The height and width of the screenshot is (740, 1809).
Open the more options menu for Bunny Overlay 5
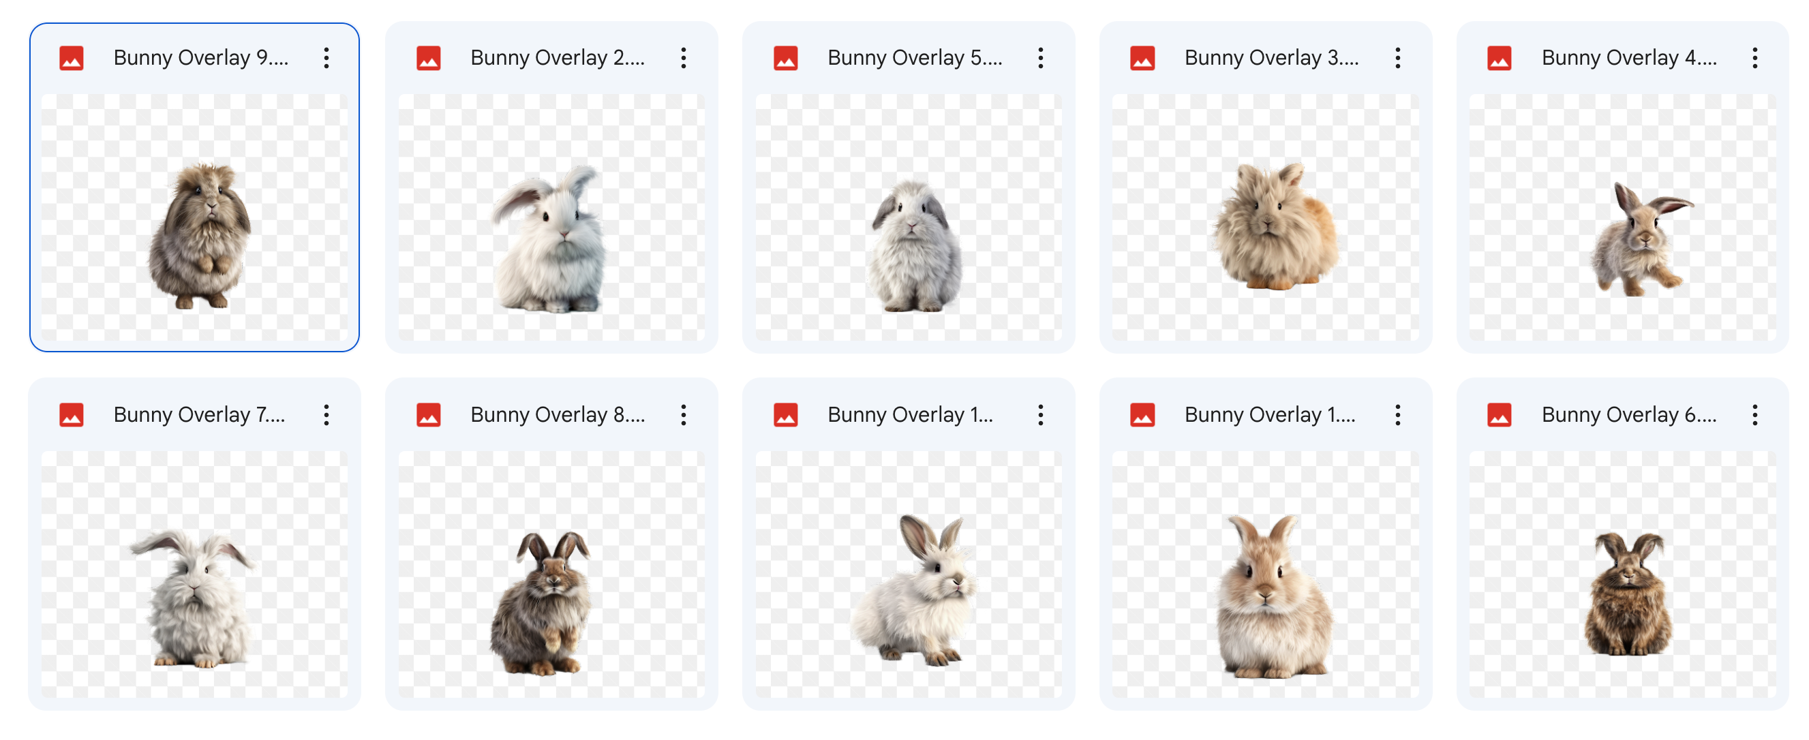(1040, 57)
